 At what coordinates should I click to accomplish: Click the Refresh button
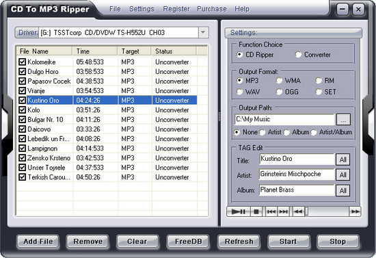click(239, 242)
